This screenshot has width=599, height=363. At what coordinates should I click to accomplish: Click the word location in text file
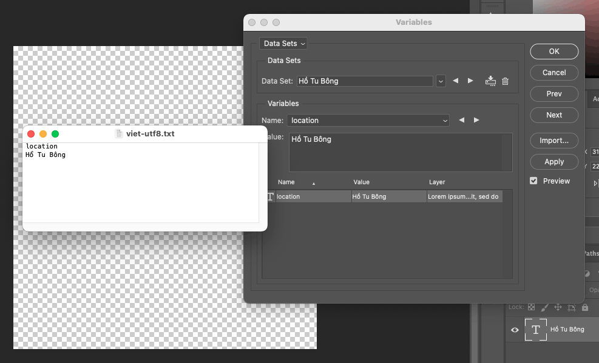click(42, 147)
